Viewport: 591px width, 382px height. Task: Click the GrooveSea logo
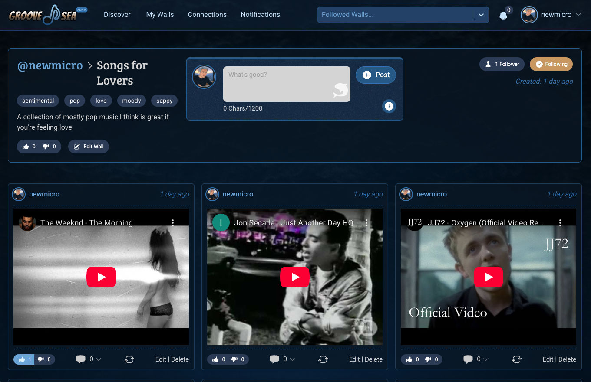tap(48, 14)
